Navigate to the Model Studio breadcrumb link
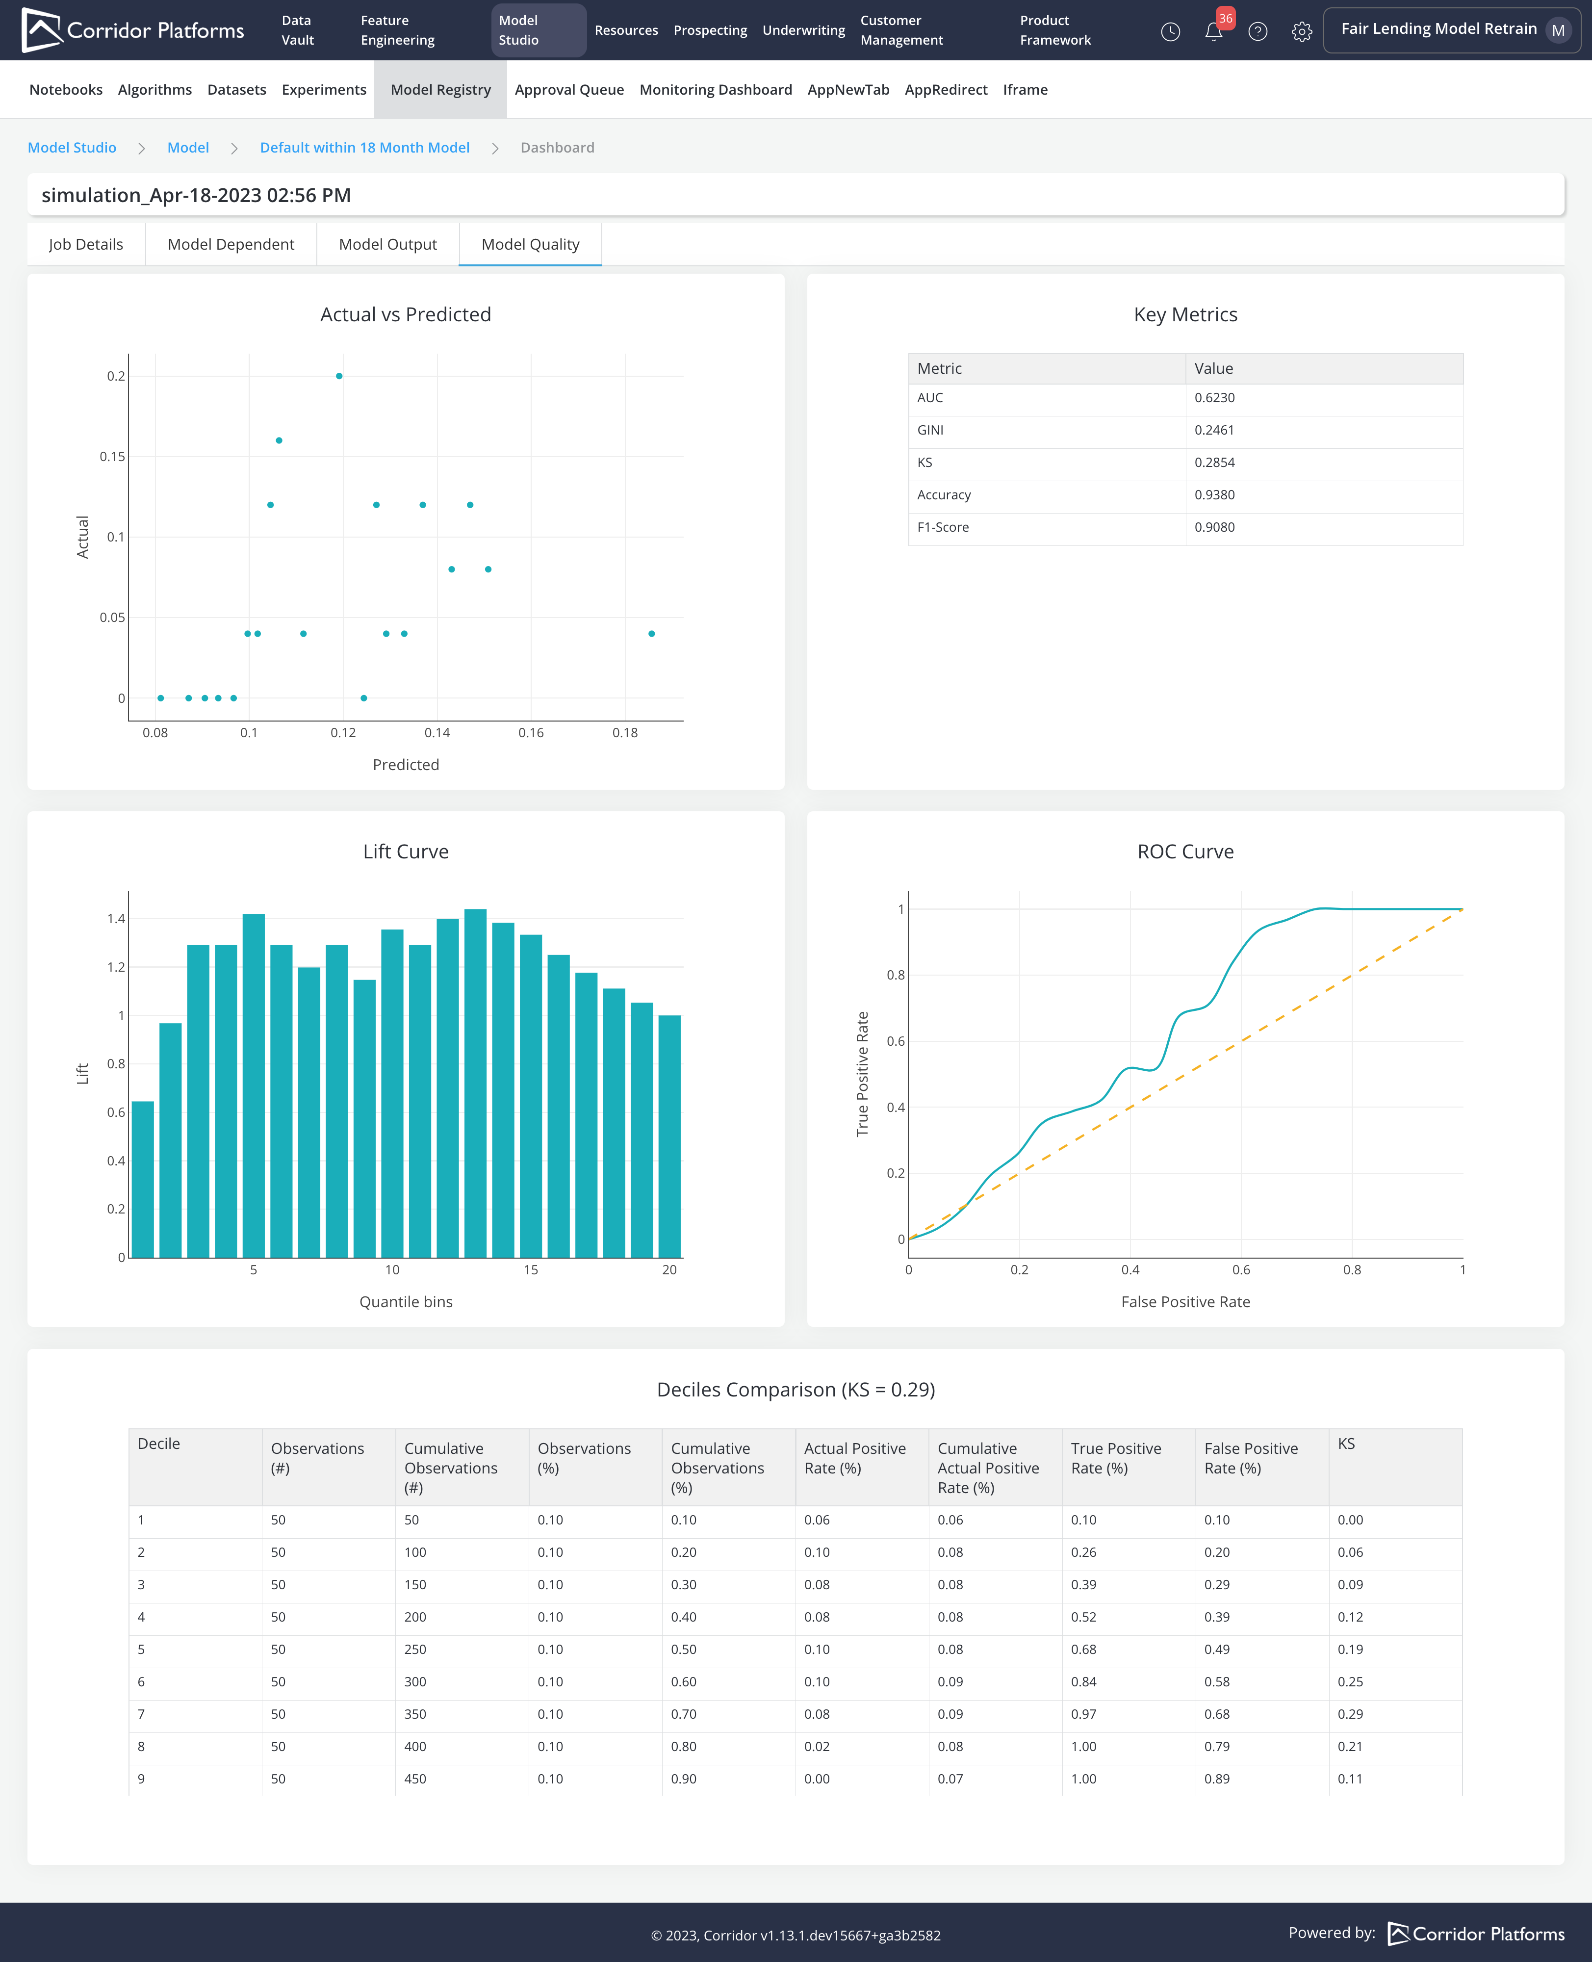 [72, 148]
